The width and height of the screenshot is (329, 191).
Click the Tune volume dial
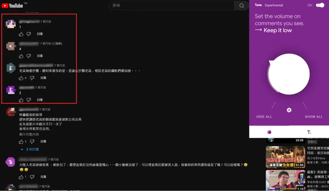pyautogui.click(x=289, y=74)
